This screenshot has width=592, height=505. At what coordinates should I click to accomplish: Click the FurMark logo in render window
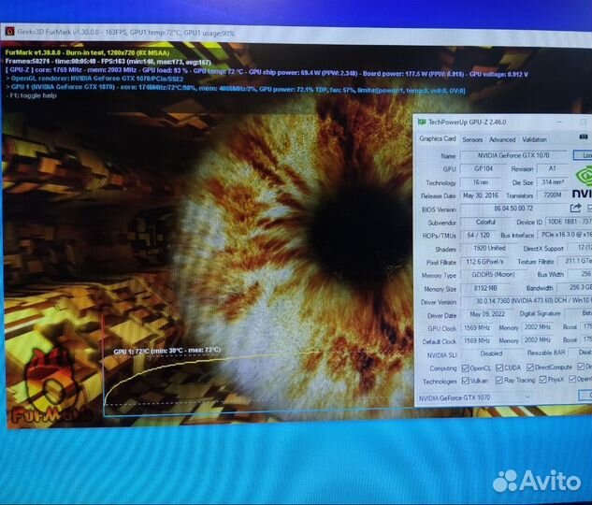[51, 387]
